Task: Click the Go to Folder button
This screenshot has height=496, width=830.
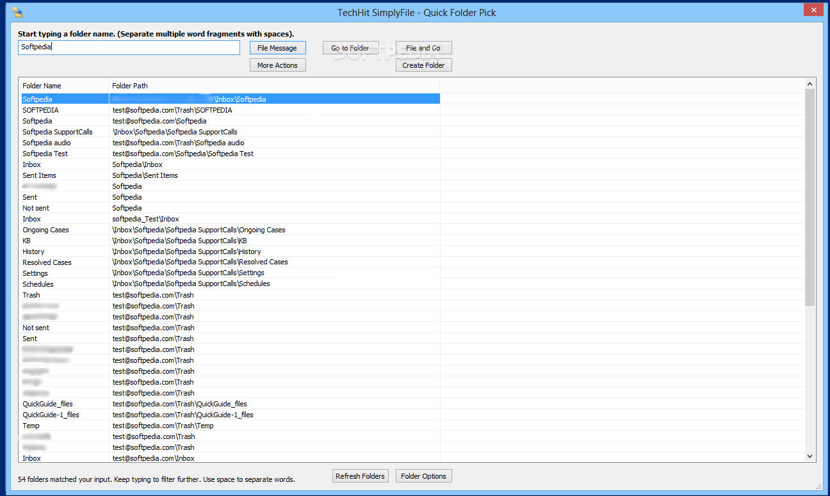Action: [350, 48]
